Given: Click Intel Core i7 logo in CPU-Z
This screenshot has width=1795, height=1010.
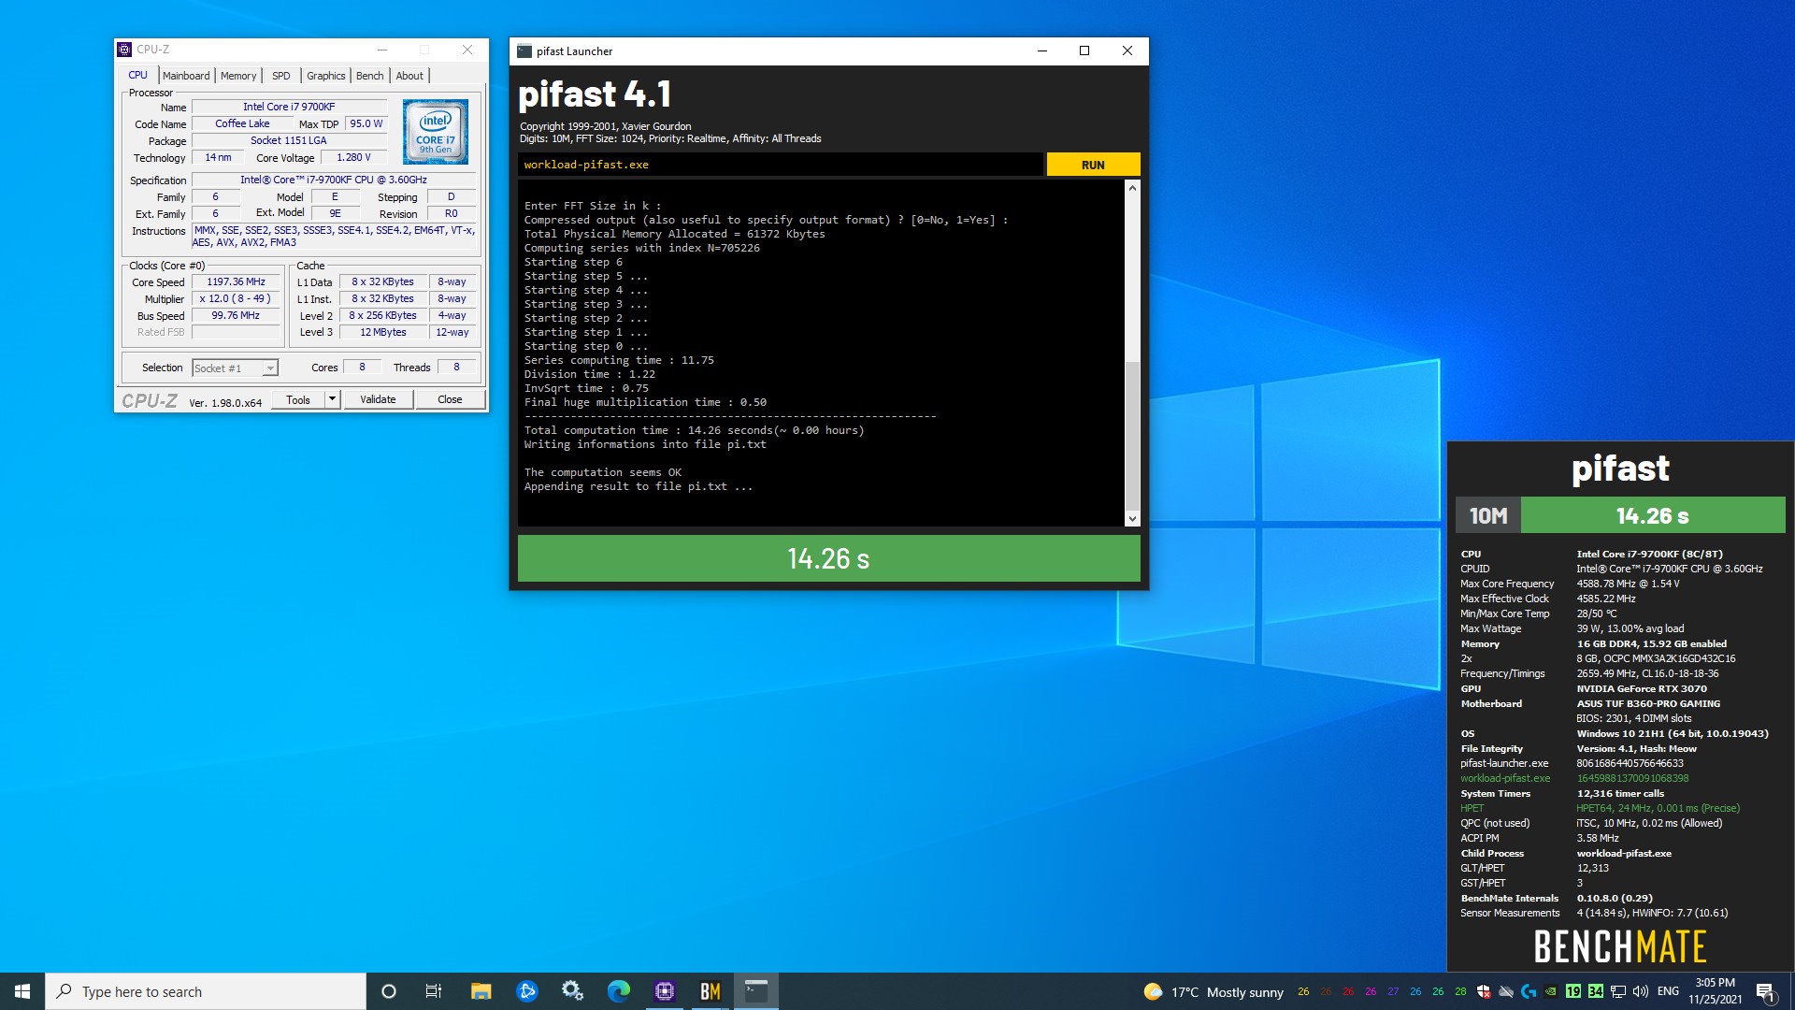Looking at the screenshot, I should 436,133.
